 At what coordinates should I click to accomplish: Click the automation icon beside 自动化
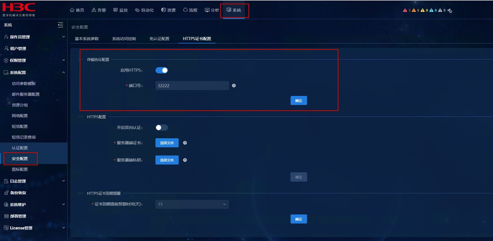[137, 10]
